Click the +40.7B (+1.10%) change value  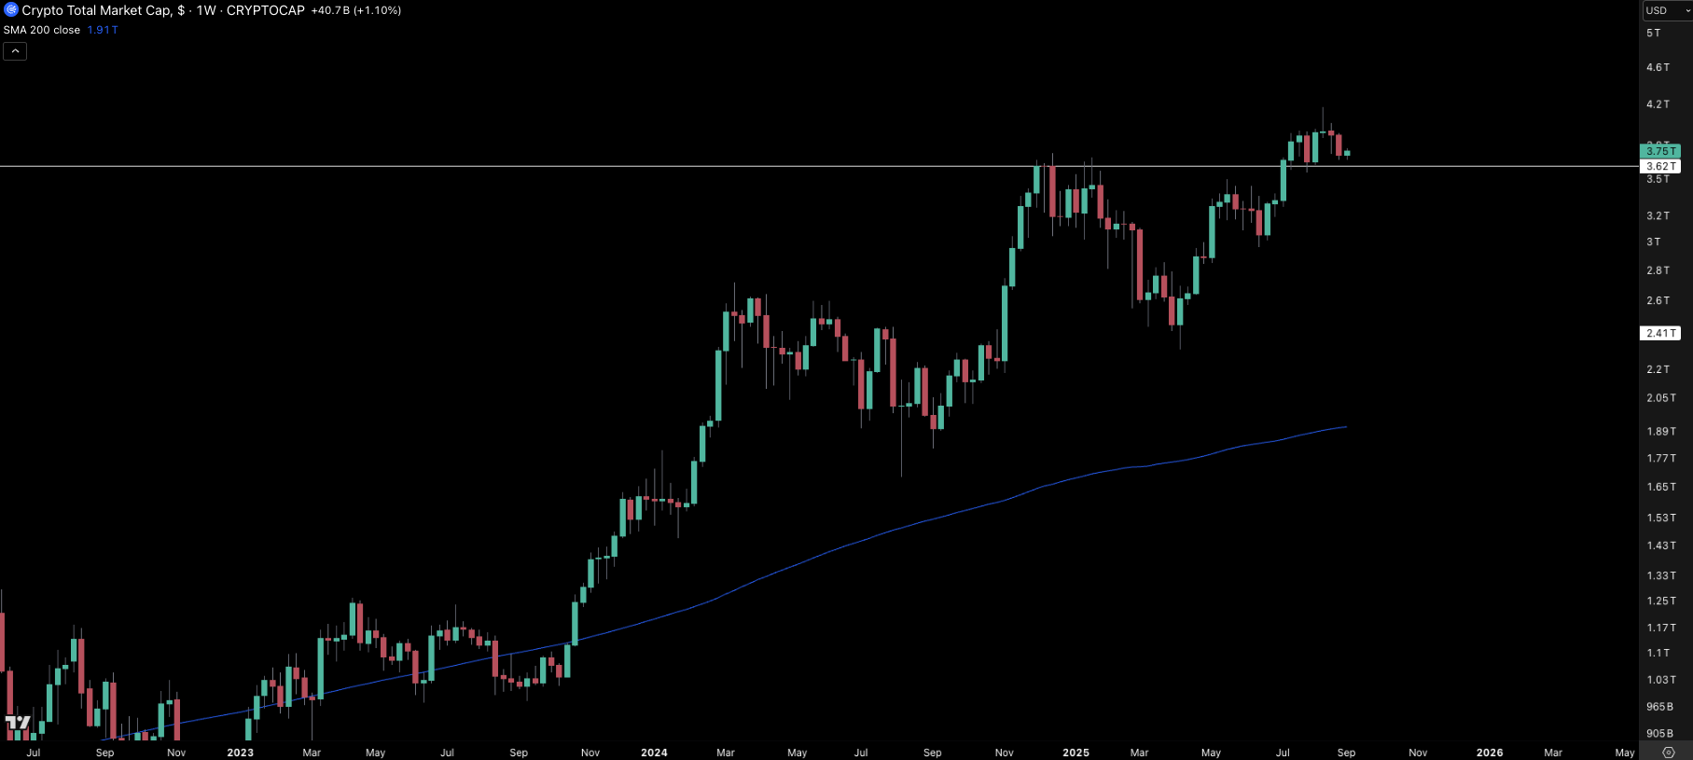click(x=356, y=10)
